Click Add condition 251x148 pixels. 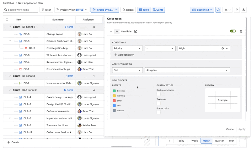pyautogui.click(x=124, y=55)
